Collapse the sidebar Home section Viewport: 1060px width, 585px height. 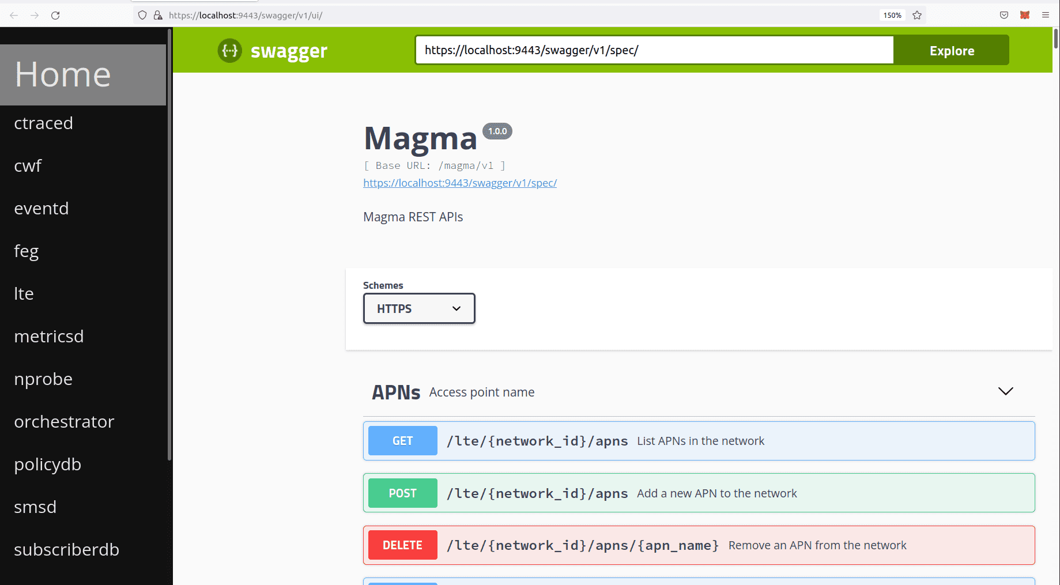coord(63,74)
